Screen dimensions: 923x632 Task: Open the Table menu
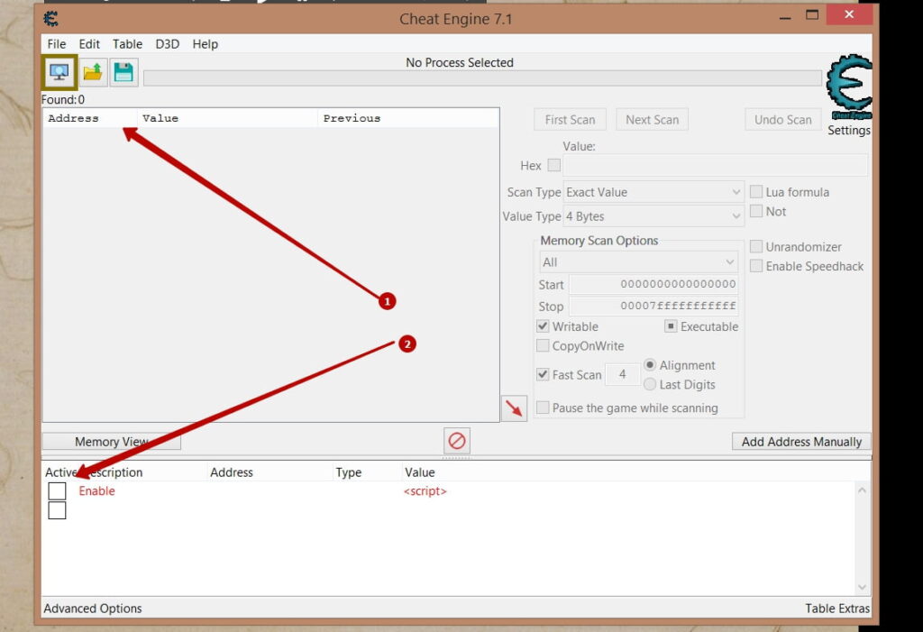(x=127, y=43)
